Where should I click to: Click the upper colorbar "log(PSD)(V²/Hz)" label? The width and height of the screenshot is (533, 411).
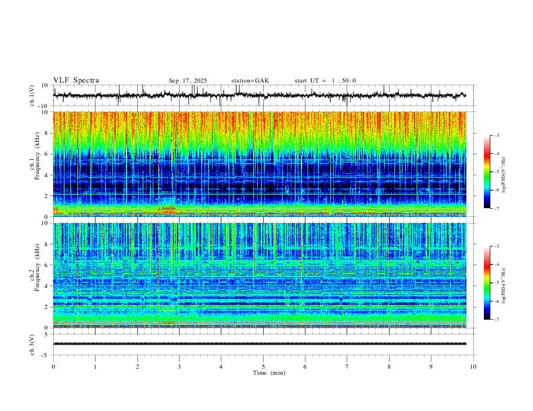[x=504, y=175]
